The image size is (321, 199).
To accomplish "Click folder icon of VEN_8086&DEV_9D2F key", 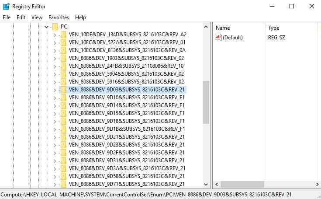I will point(63,153).
